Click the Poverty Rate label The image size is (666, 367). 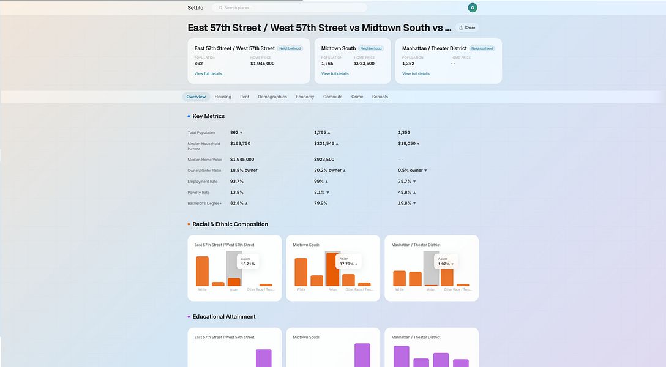[x=198, y=193]
